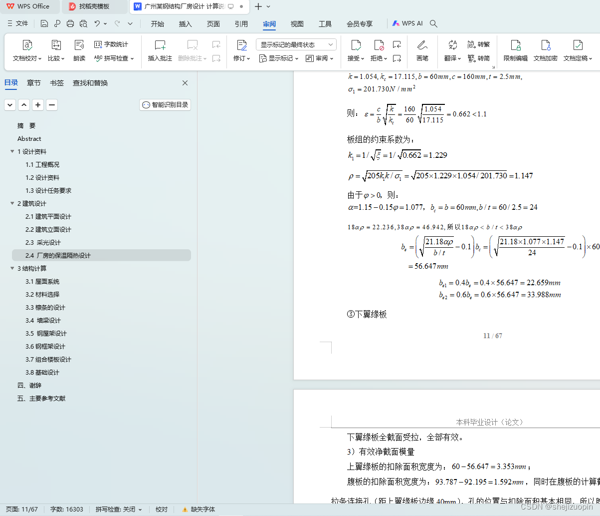The width and height of the screenshot is (600, 516).
Task: Switch to the 工具 (Tools) ribbon tab
Action: point(325,23)
